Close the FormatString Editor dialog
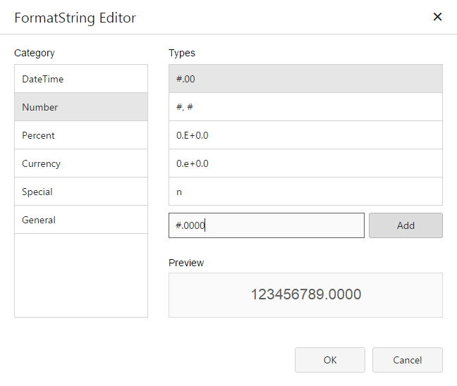 [437, 17]
